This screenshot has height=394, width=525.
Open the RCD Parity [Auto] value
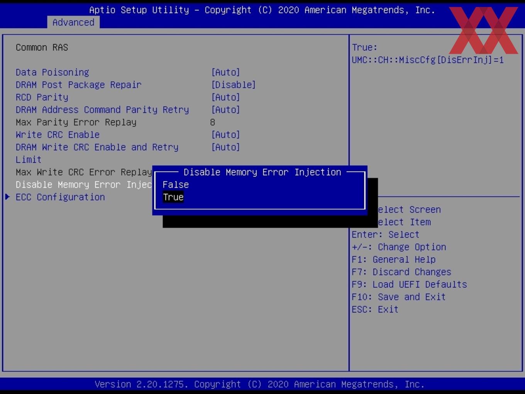pos(225,97)
